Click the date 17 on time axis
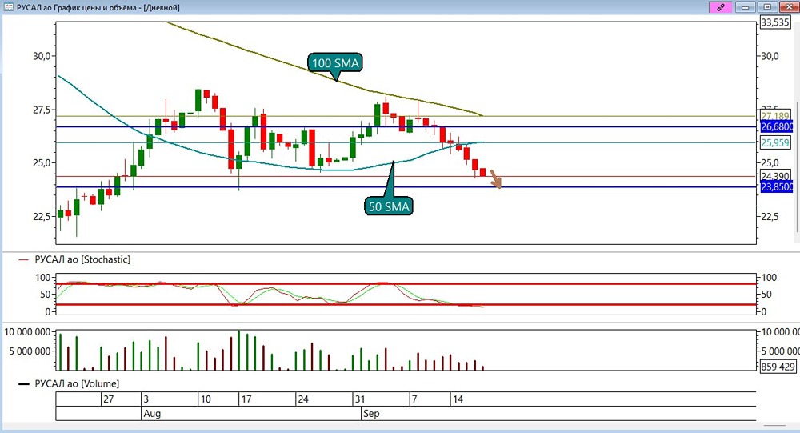The height and width of the screenshot is (433, 800). click(246, 399)
